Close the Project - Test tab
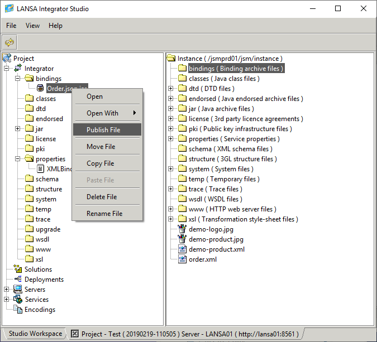The height and width of the screenshot is (342, 377). (x=75, y=334)
